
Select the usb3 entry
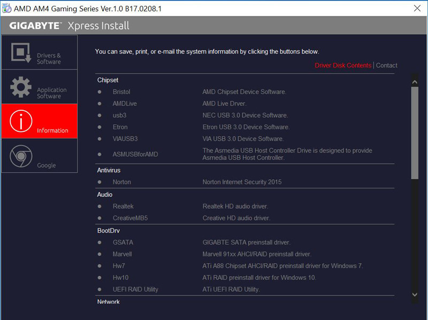click(119, 116)
